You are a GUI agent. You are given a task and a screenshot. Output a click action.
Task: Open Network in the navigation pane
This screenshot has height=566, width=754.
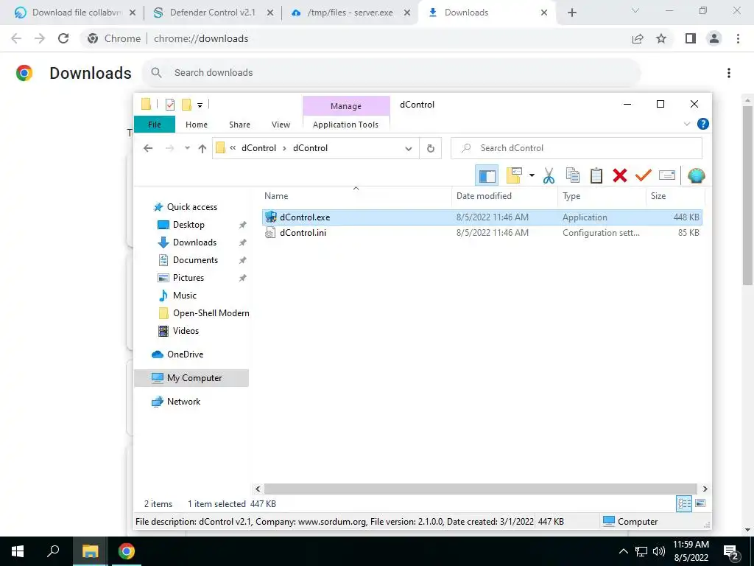(x=183, y=402)
